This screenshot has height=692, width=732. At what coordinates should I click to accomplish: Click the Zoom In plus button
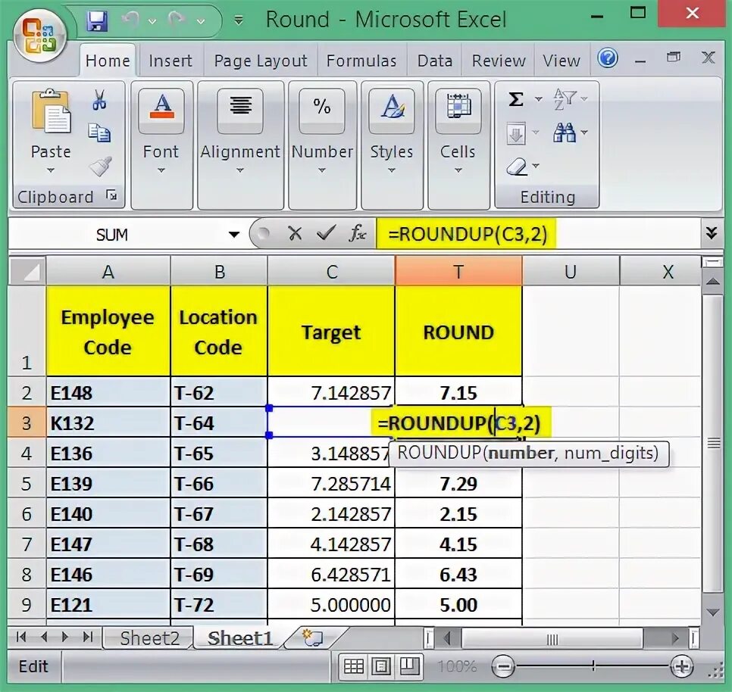[681, 666]
